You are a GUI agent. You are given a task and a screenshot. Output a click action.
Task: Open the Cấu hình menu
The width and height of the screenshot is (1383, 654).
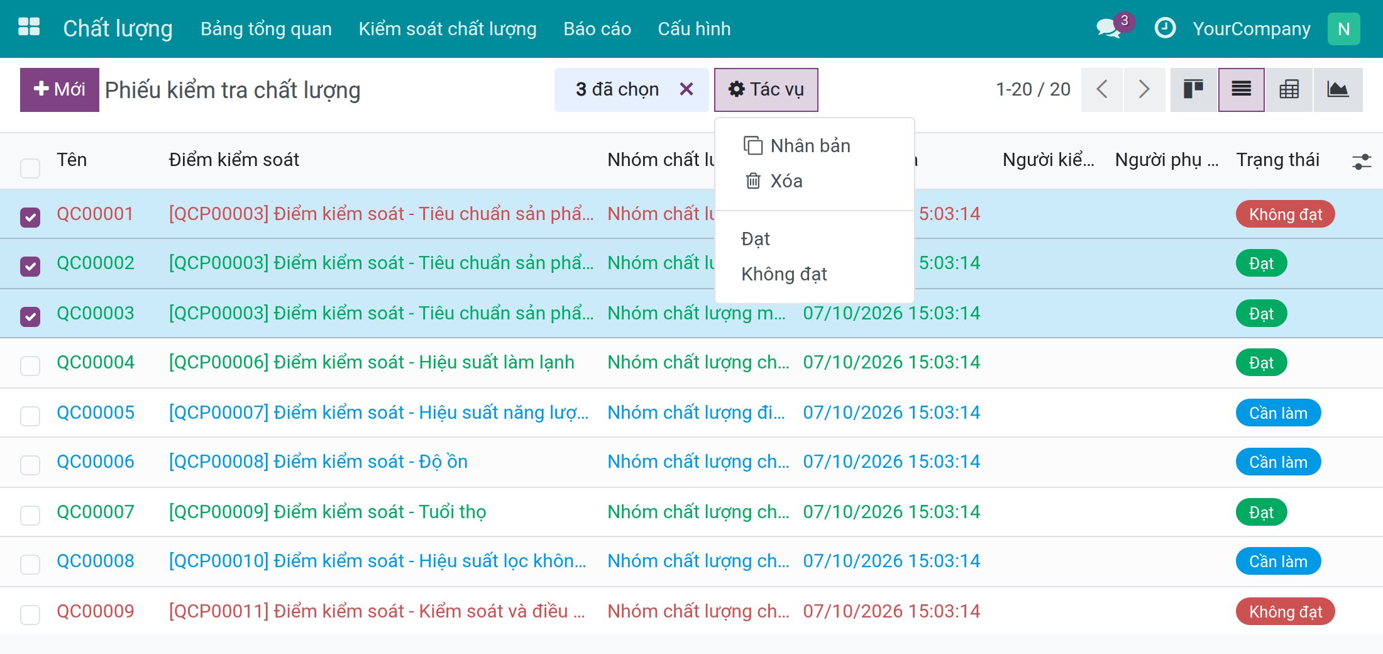[694, 29]
